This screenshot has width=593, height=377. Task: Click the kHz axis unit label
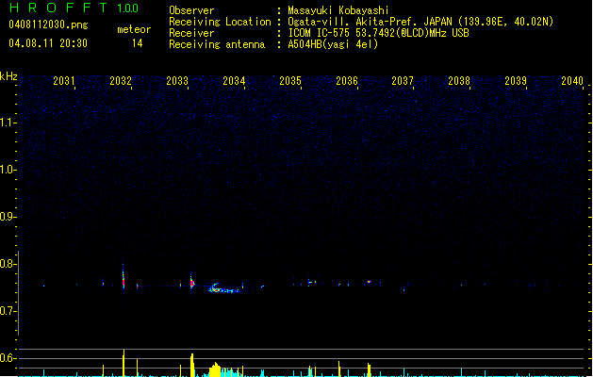tap(8, 76)
